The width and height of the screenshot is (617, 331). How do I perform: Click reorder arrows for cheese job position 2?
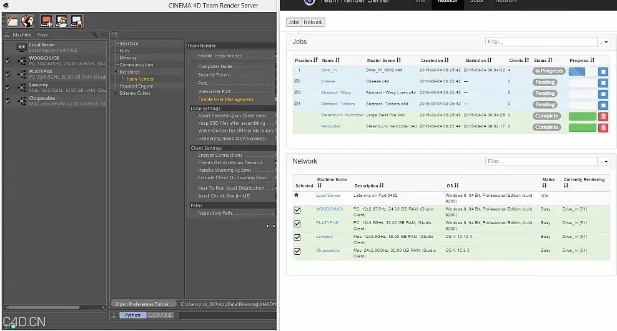click(296, 81)
